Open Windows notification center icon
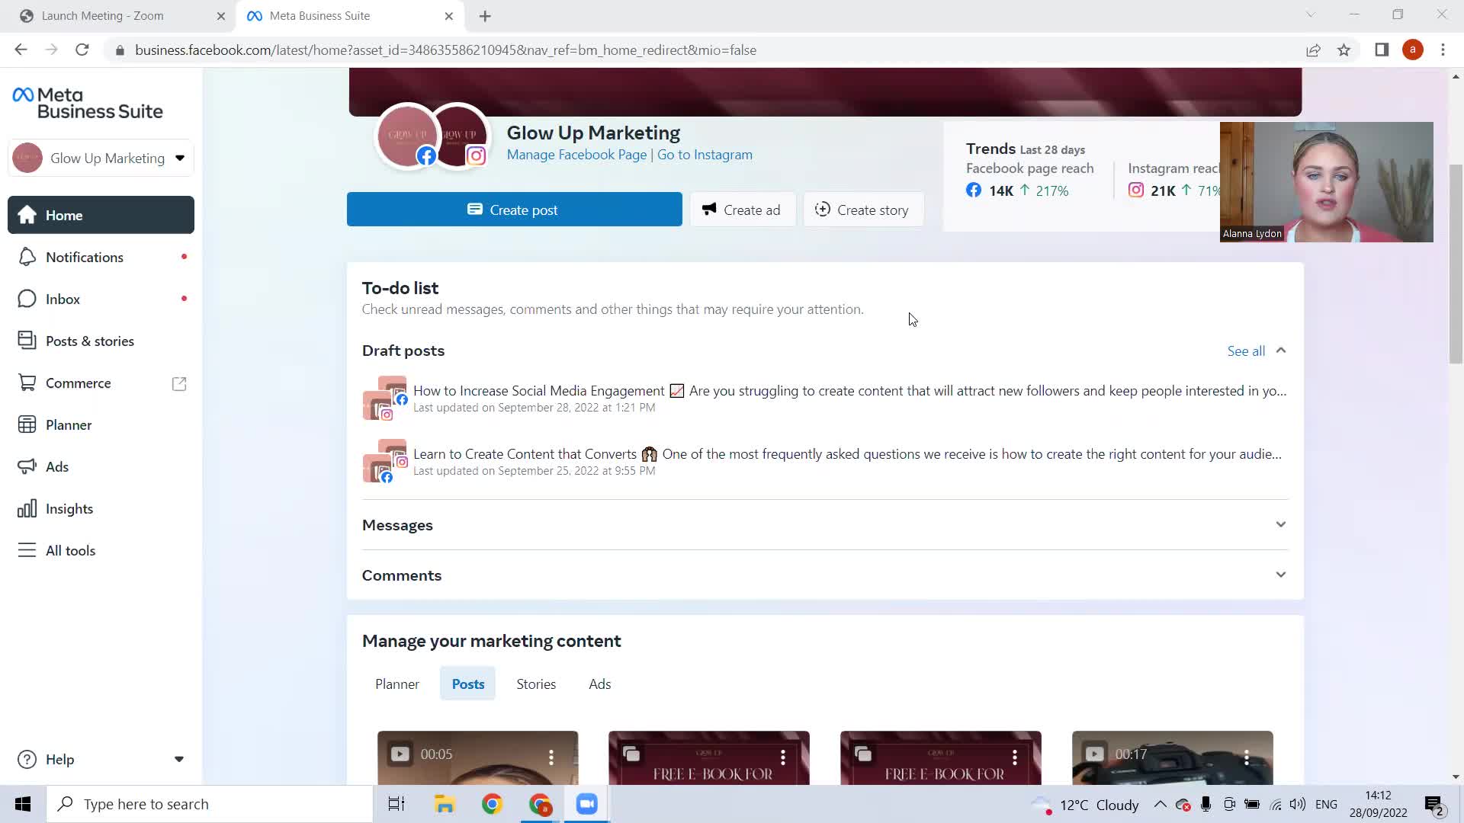 (x=1434, y=804)
